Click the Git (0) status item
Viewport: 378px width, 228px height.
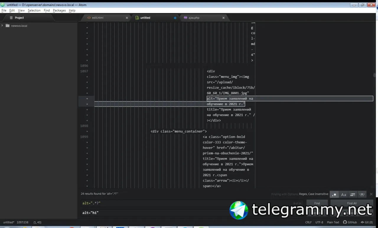click(x=366, y=222)
